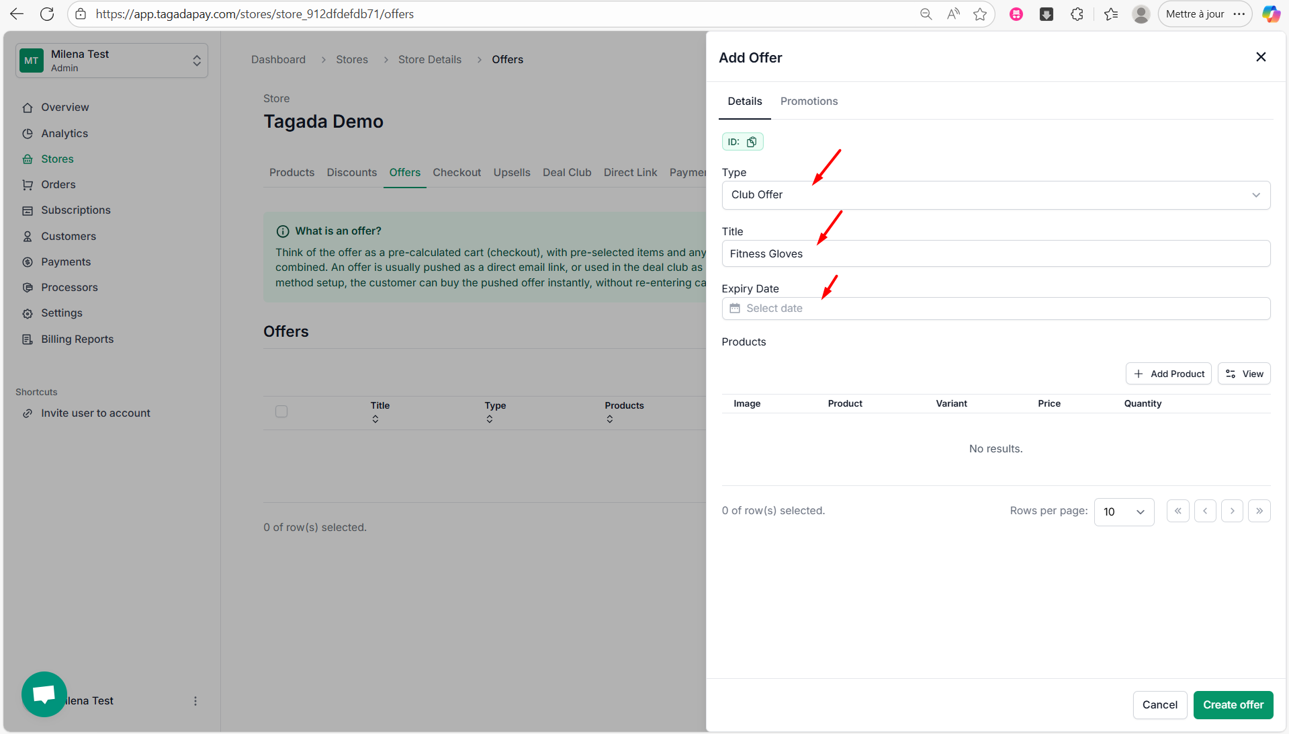Open the View columns options button
The image size is (1289, 734).
coord(1244,374)
